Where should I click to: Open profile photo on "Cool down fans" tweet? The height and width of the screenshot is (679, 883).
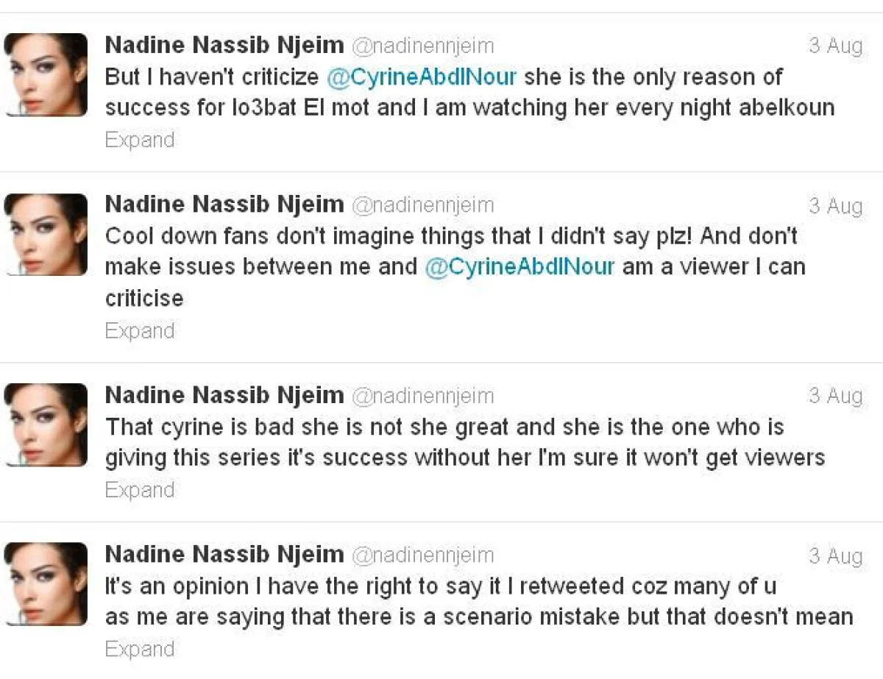[46, 235]
